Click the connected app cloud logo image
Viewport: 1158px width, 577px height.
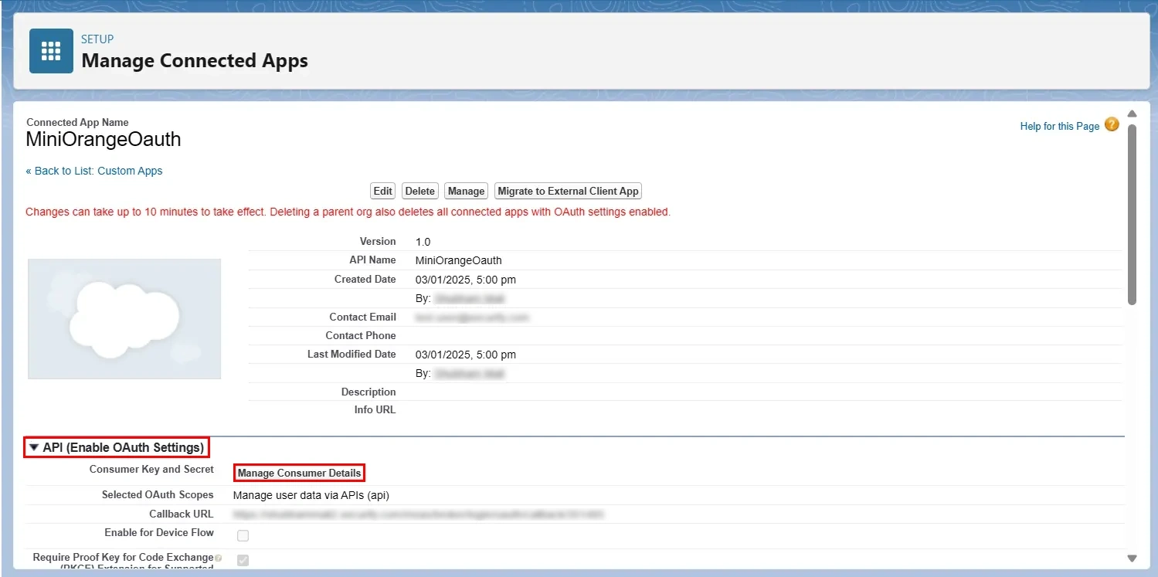click(x=124, y=318)
